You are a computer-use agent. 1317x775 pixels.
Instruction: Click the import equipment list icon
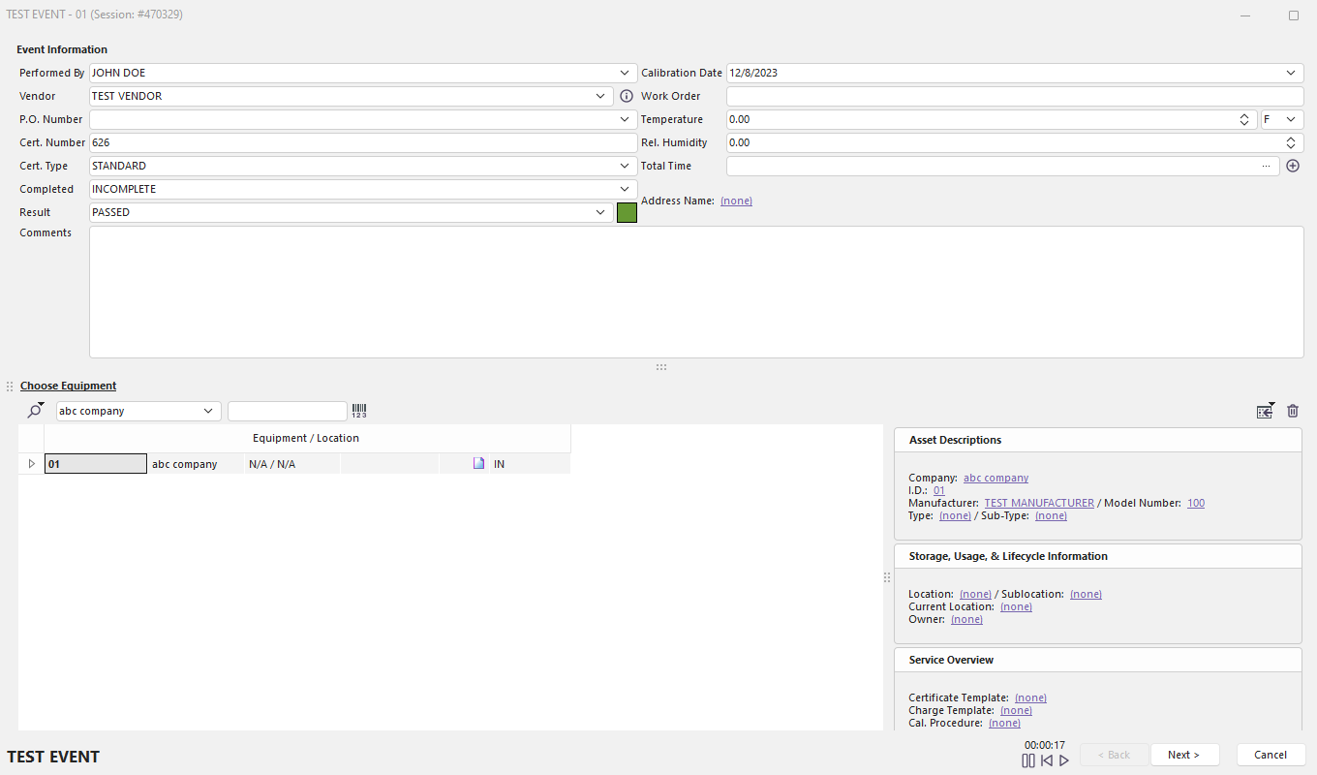[x=1265, y=411]
